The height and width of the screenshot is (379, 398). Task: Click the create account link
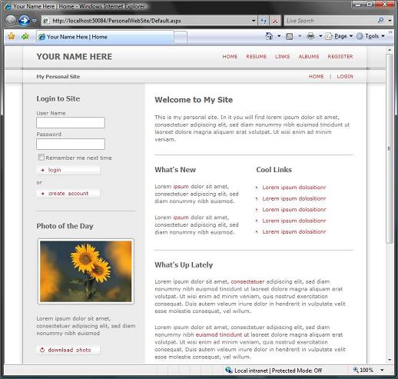click(68, 194)
